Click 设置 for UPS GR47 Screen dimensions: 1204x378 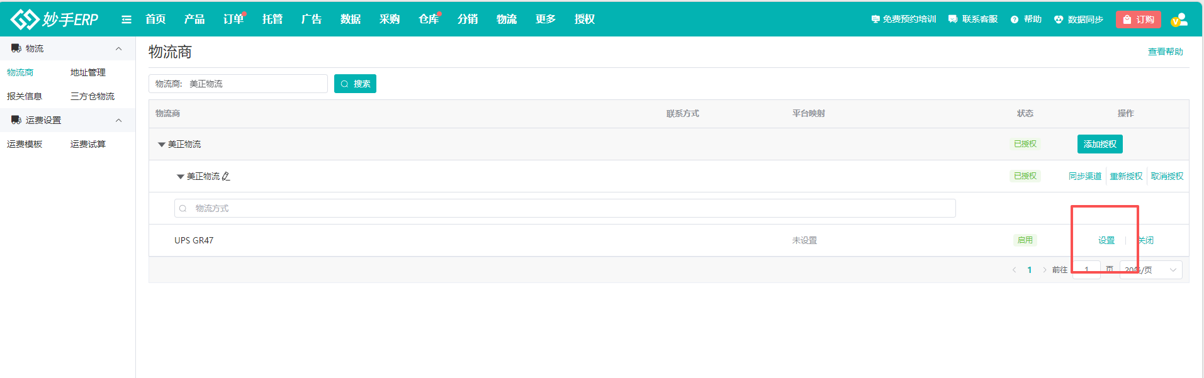[x=1106, y=240]
